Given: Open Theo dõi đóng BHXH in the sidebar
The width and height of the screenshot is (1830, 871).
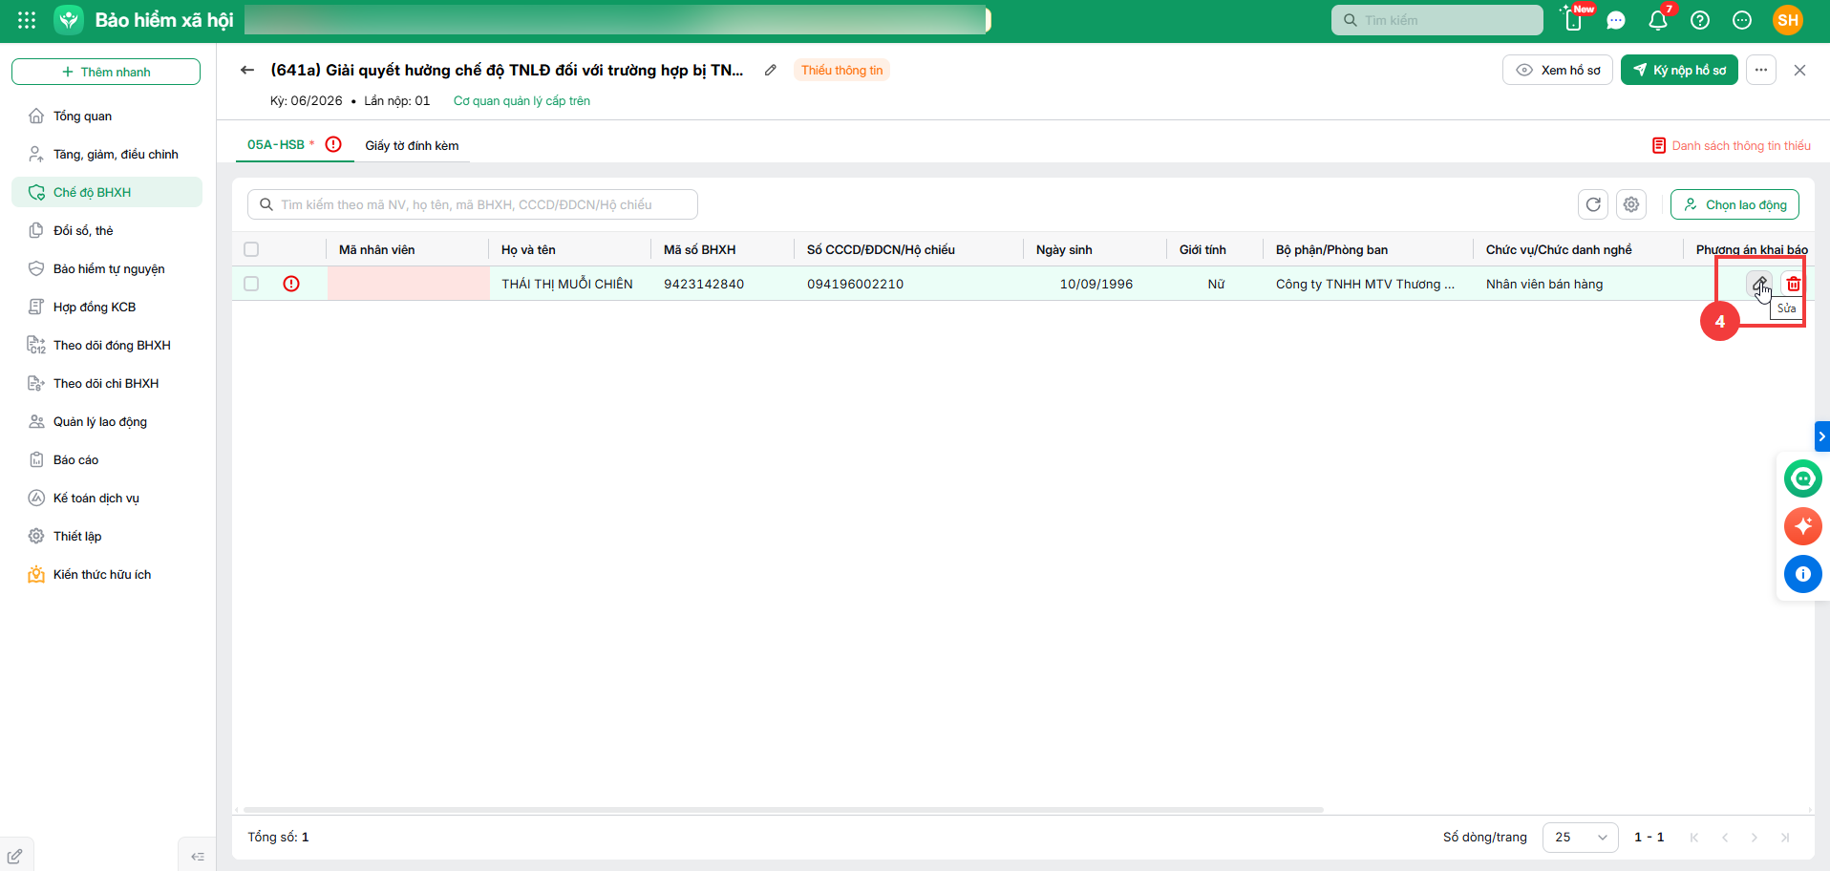Looking at the screenshot, I should coord(107,345).
